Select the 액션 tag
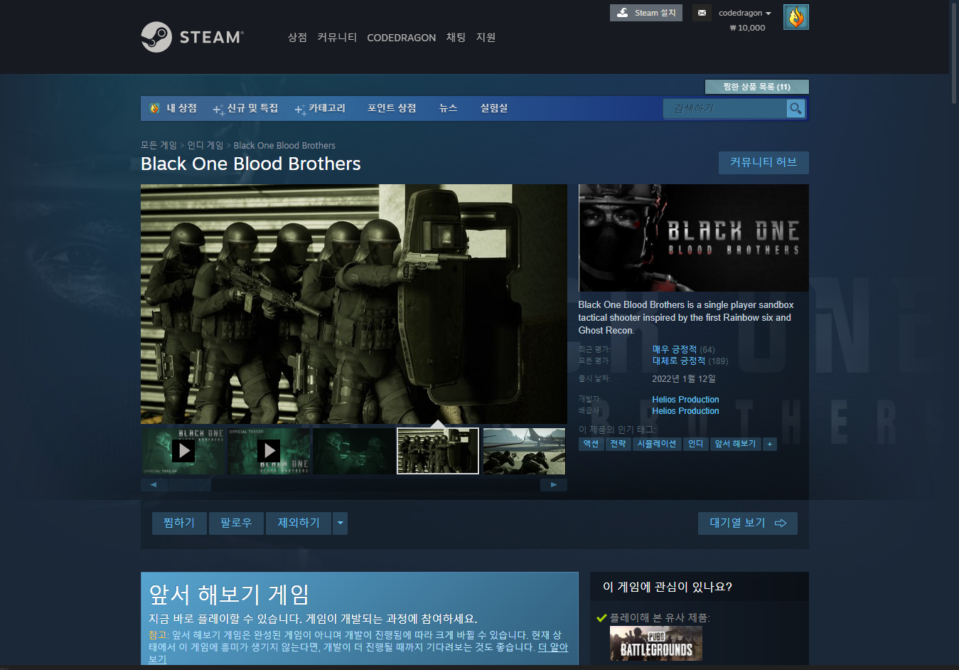 [x=591, y=444]
